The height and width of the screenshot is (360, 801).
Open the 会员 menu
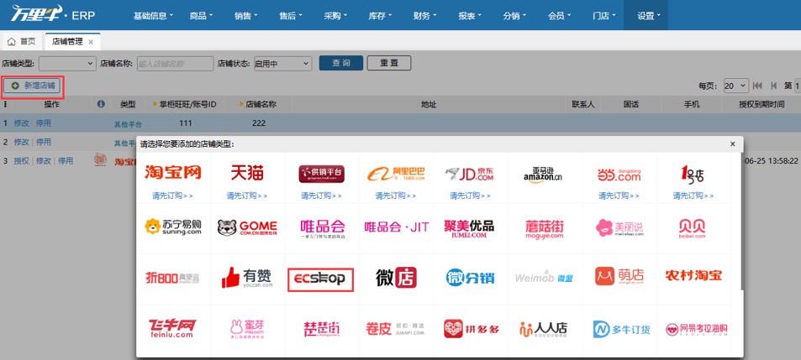560,15
